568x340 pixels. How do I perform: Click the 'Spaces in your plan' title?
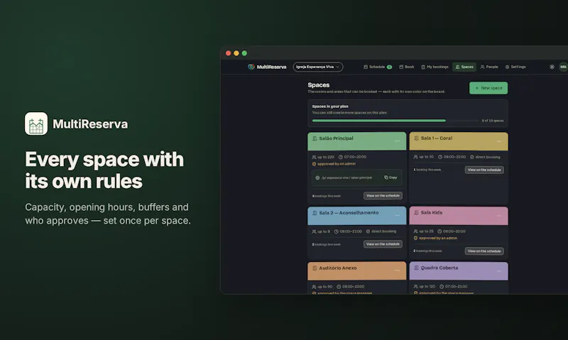point(330,106)
